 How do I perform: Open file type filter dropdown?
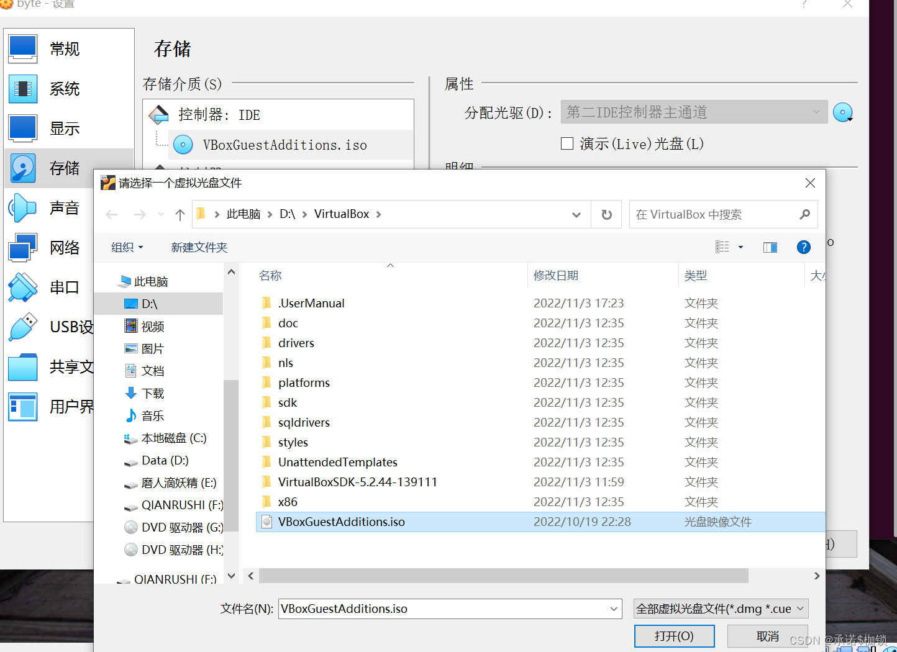click(721, 609)
